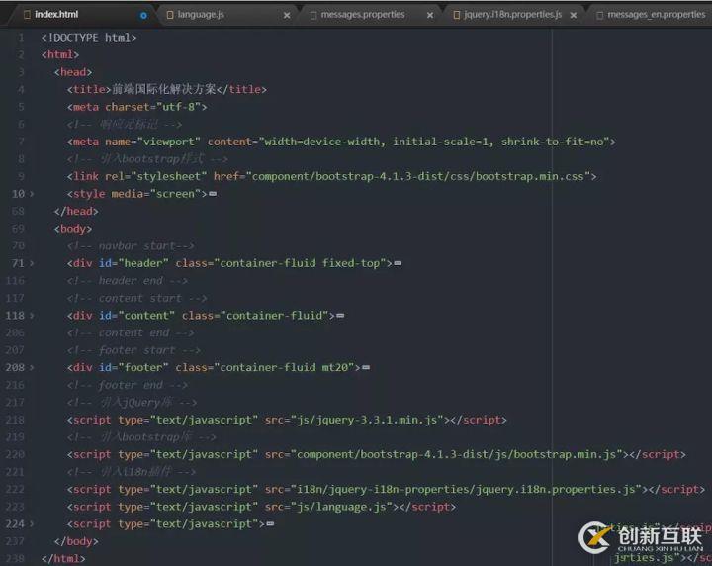712x566 pixels.
Task: Click line number 1 in the gutter
Action: (x=22, y=38)
